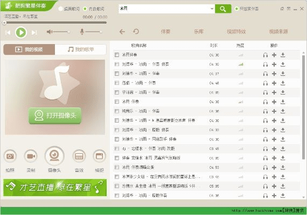Download the 伍佰 - 冰雨 - 伴奏 track
307x215 pixels.
[x=283, y=83]
